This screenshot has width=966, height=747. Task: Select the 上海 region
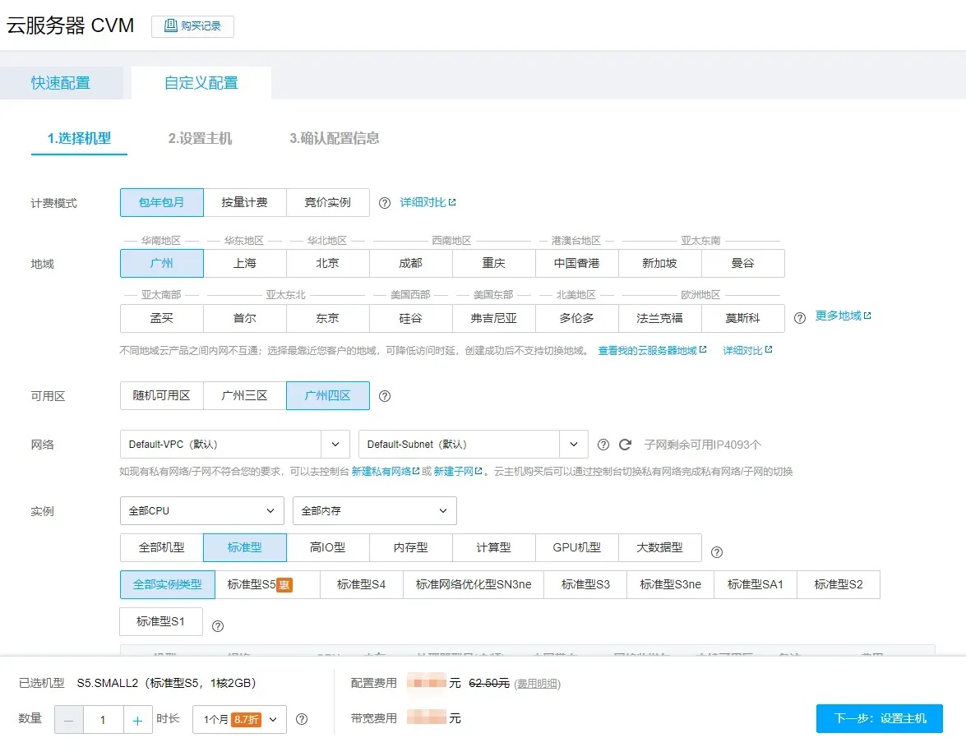(x=244, y=264)
